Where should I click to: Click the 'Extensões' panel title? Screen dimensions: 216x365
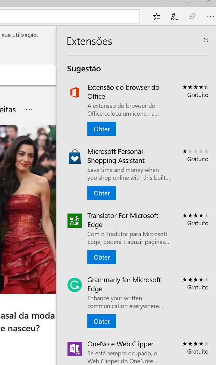89,41
